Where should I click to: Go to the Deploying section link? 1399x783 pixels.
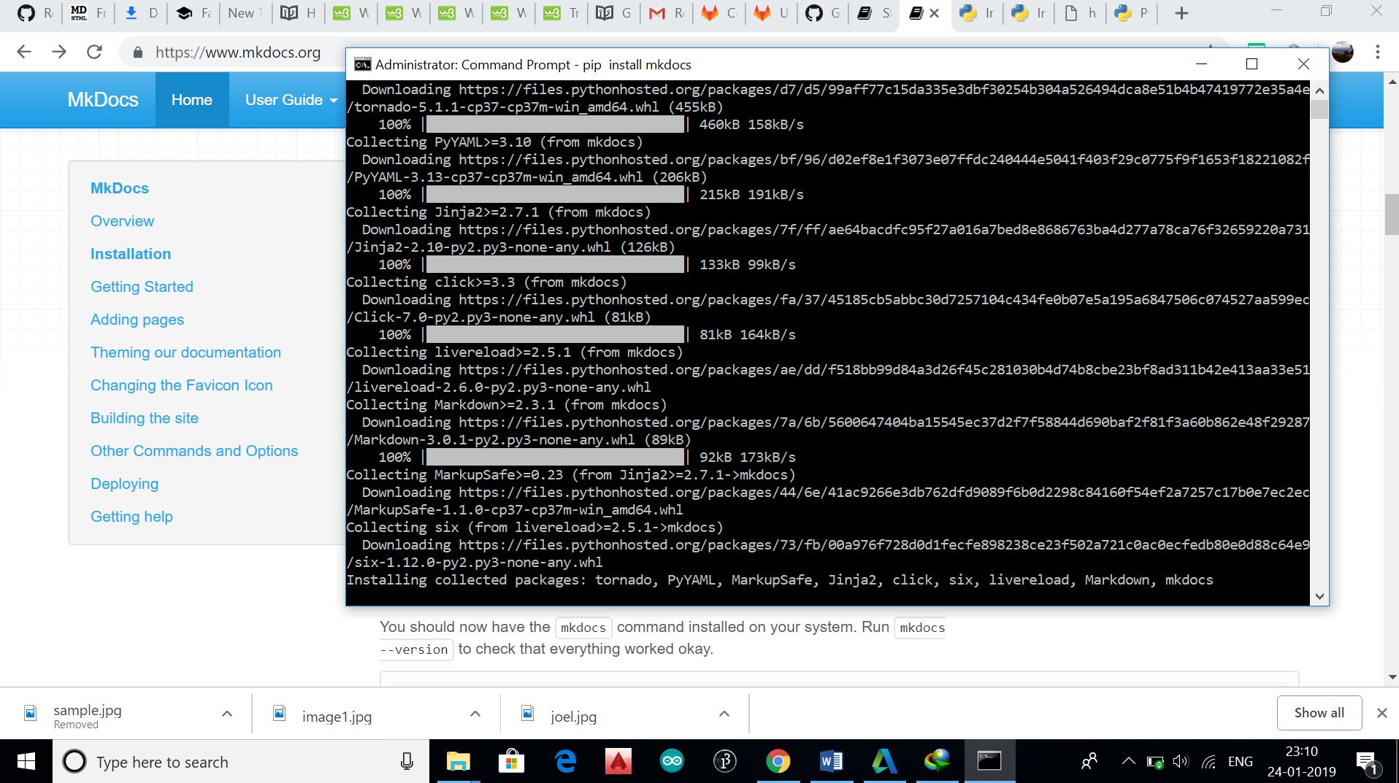[x=124, y=484]
